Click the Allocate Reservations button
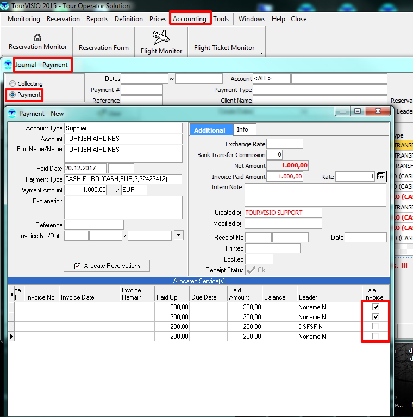Viewport: 413px width, 417px height. (x=107, y=266)
